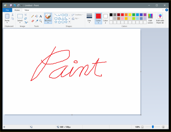
Task: Click the zoom slider handle
Action: [x=153, y=127]
